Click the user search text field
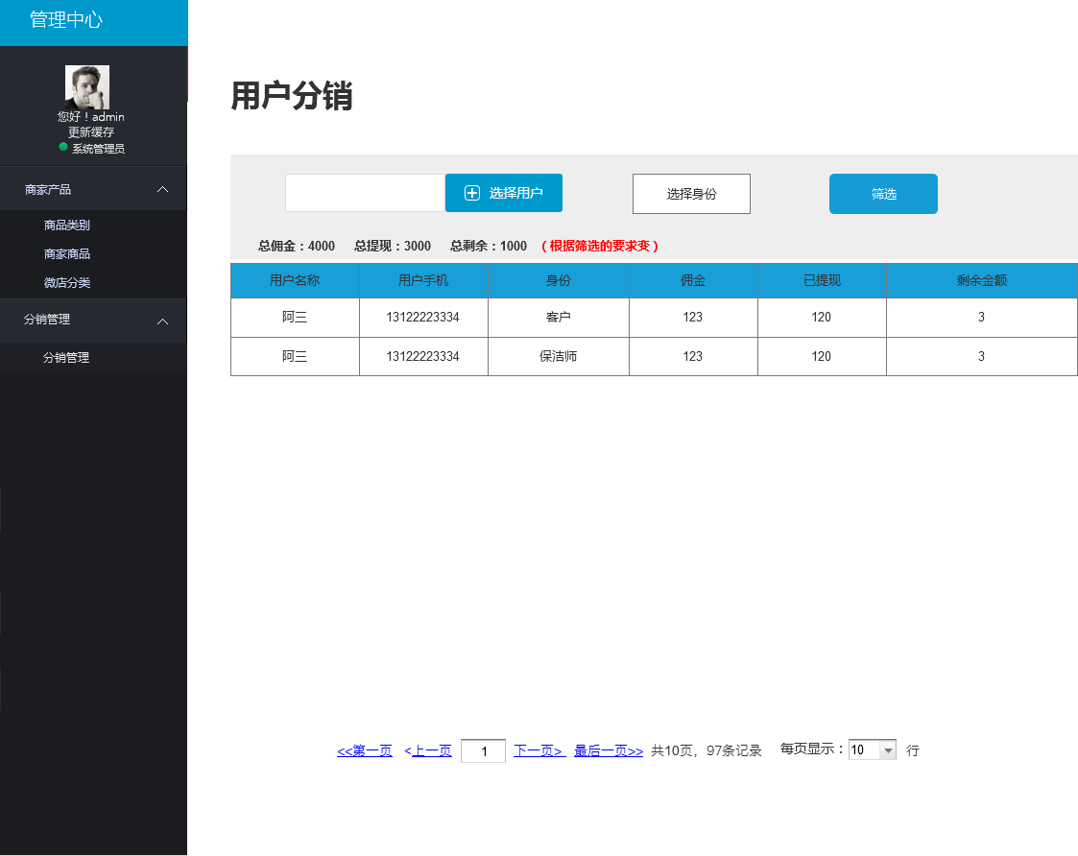1078x856 pixels. pyautogui.click(x=365, y=193)
